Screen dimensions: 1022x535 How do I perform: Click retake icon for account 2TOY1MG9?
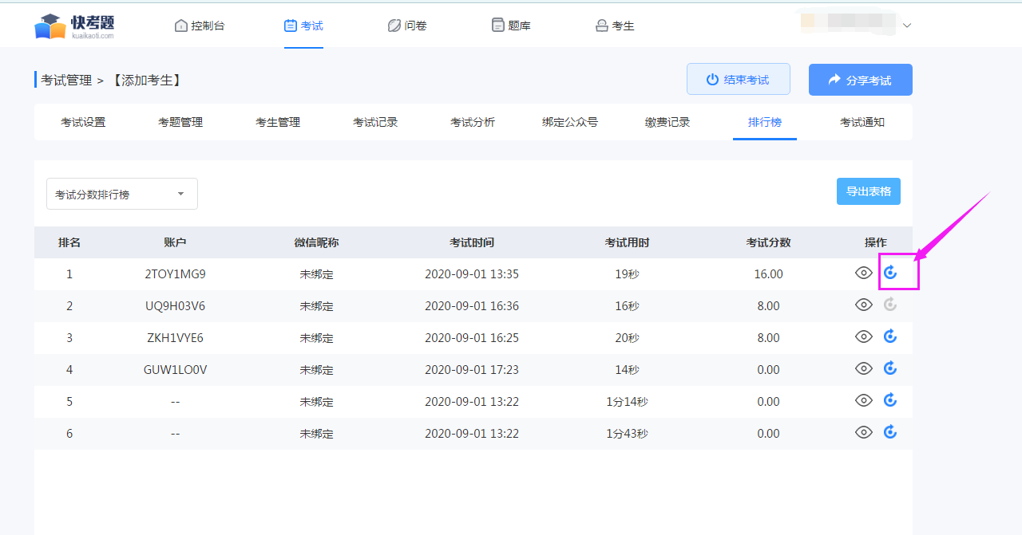(x=890, y=273)
